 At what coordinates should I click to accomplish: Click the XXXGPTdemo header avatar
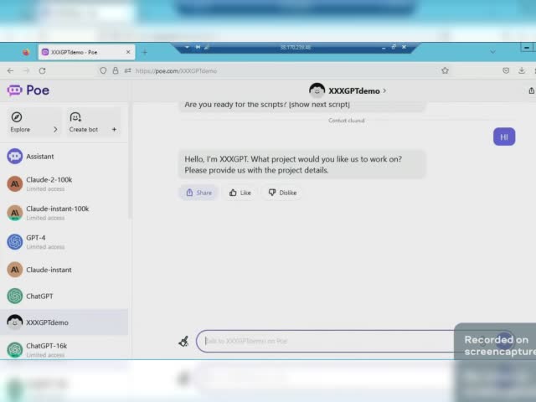tap(317, 90)
